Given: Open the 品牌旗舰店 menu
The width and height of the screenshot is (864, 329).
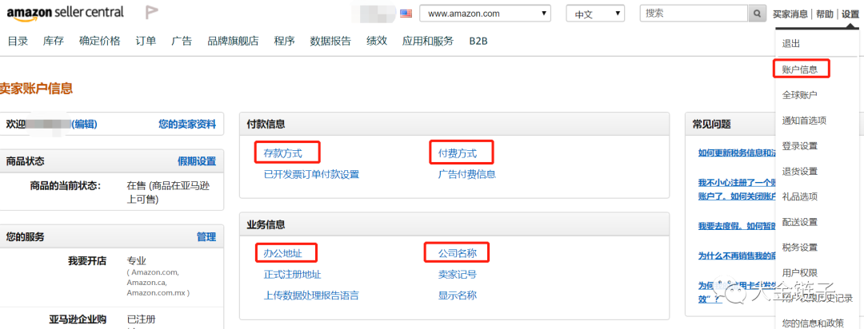Looking at the screenshot, I should (233, 41).
